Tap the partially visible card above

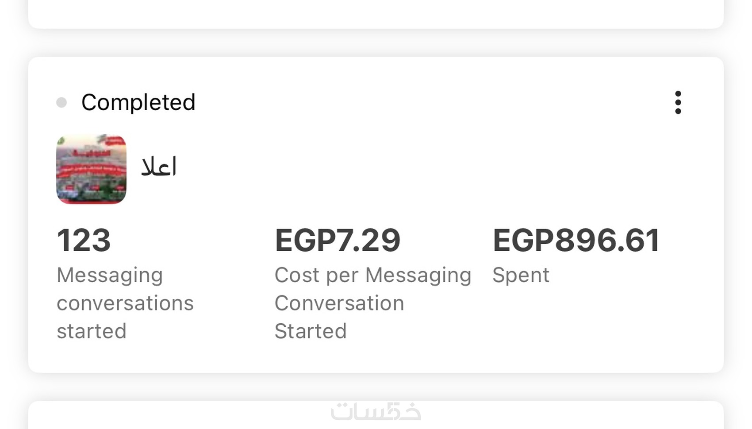click(x=376, y=13)
